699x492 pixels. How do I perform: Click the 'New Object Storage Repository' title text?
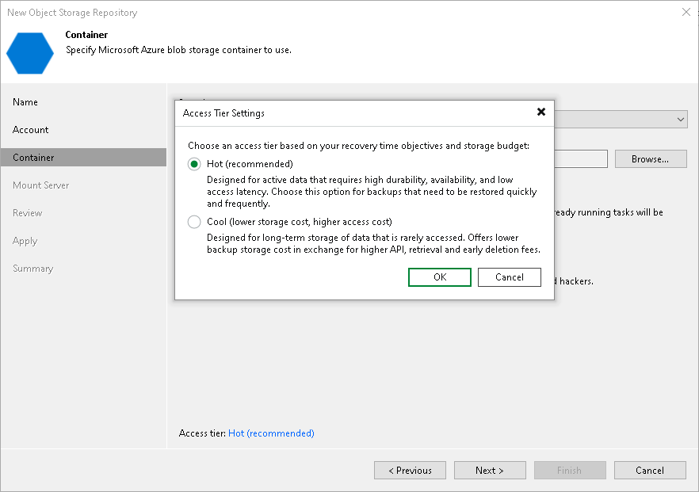coord(72,13)
